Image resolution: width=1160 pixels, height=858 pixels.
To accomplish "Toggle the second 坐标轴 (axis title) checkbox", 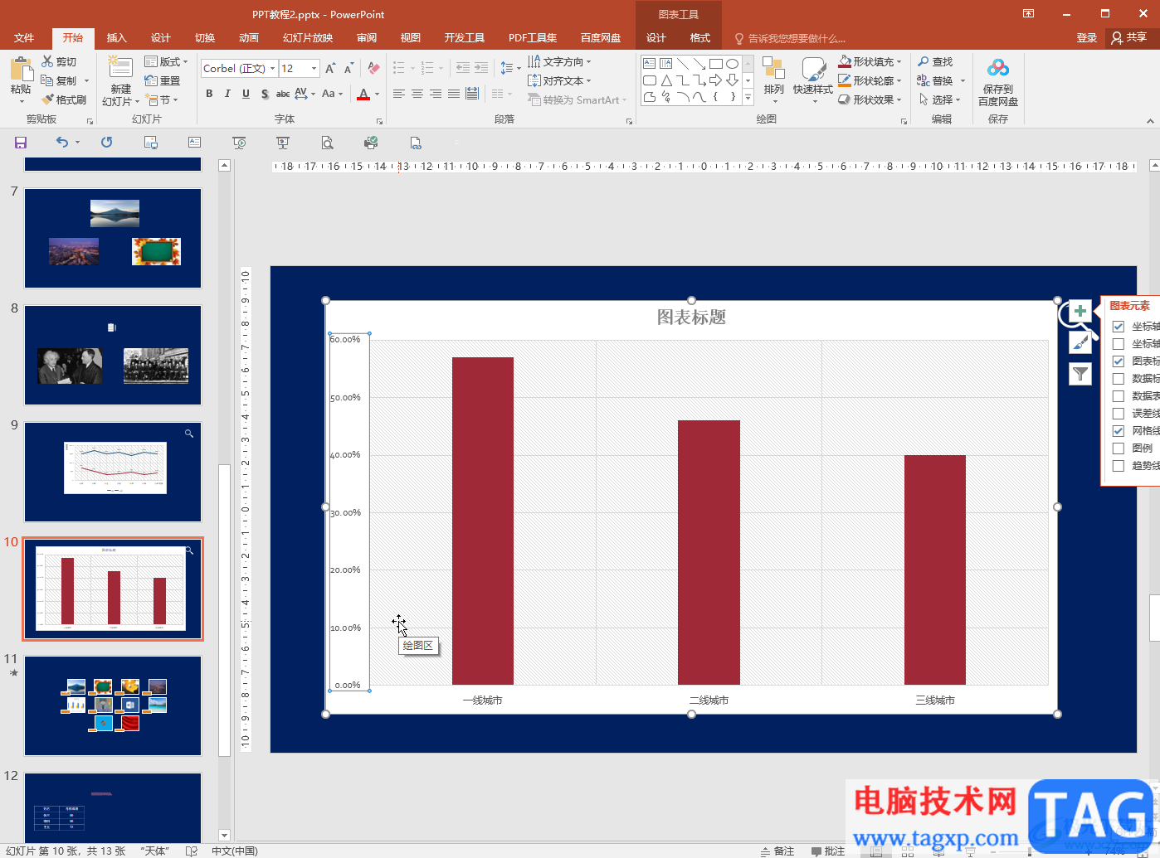I will tap(1119, 344).
